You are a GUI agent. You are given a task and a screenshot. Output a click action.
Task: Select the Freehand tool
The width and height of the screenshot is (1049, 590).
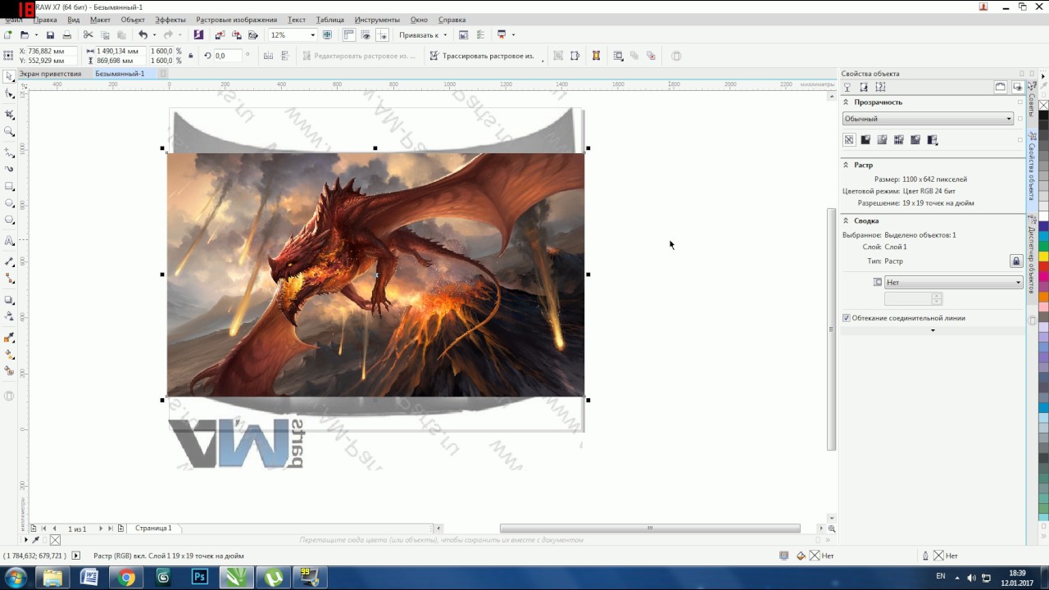tap(10, 152)
